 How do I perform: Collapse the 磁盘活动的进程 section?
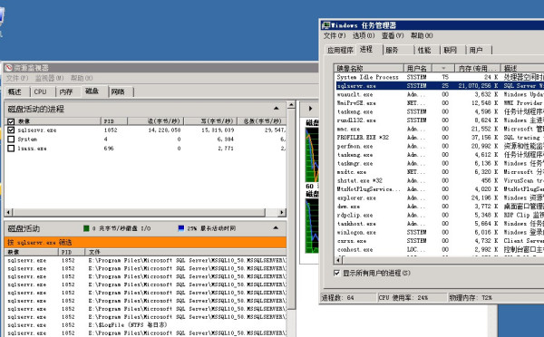[x=277, y=109]
